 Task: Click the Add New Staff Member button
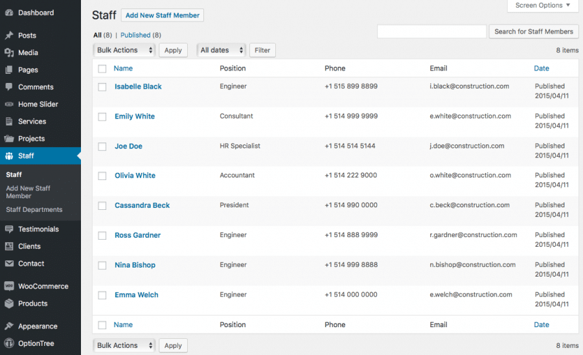point(163,16)
